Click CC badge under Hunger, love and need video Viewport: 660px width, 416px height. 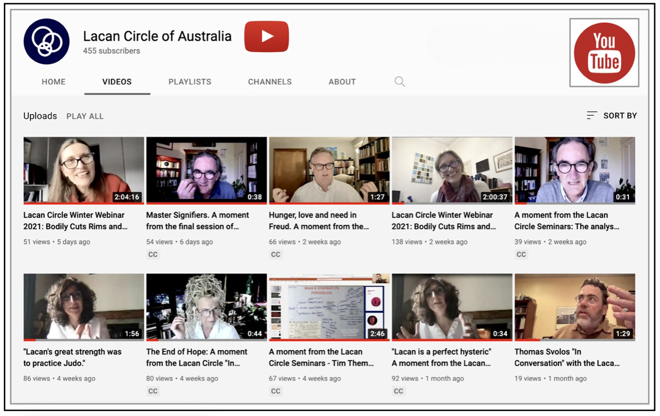tap(276, 254)
